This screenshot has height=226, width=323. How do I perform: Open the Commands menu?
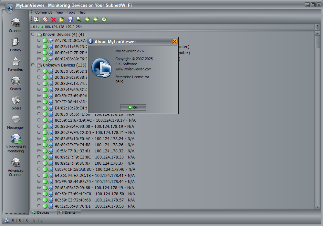click(x=44, y=12)
